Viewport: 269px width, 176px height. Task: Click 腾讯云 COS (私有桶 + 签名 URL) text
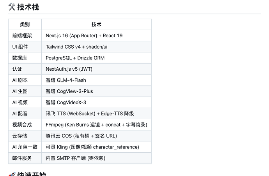tap(81, 136)
